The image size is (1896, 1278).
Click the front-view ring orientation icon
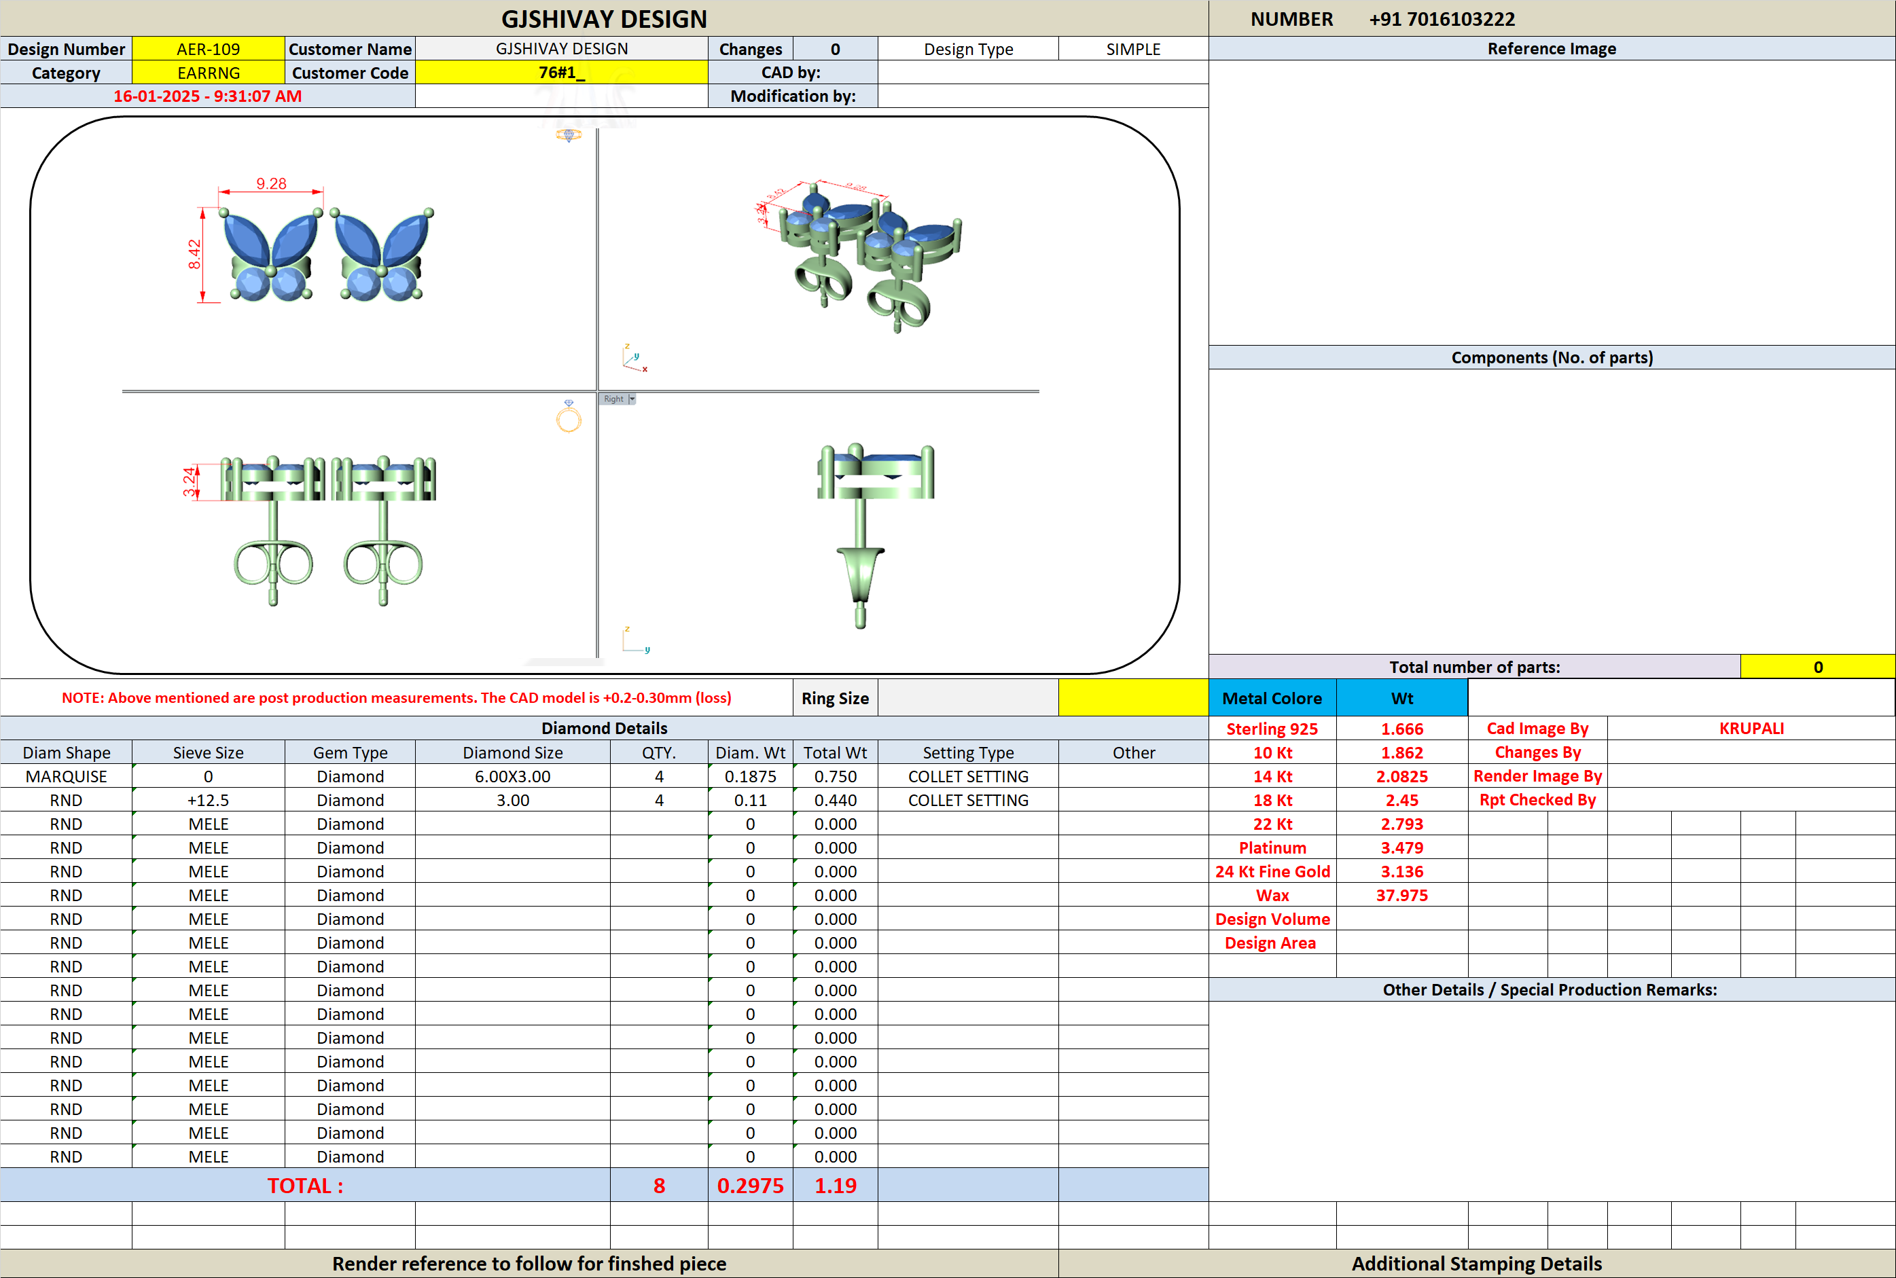click(569, 416)
